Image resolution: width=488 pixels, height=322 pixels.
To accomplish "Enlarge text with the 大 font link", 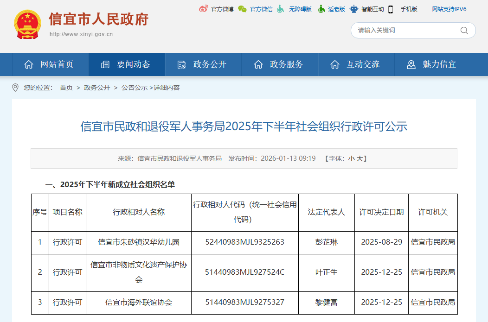I will [359, 158].
